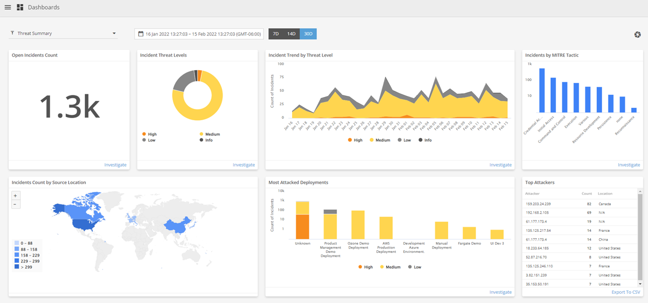
Task: Click Investigate under Incidents by MITRE Tactic
Action: pos(629,165)
